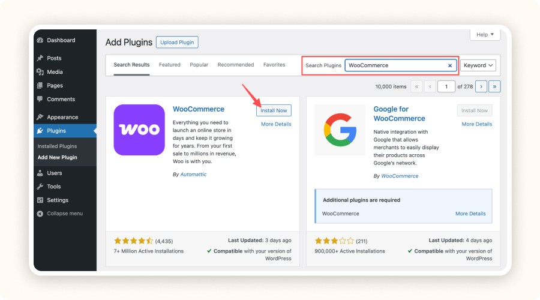540x300 pixels.
Task: Switch to the Search Results tab
Action: tap(131, 65)
